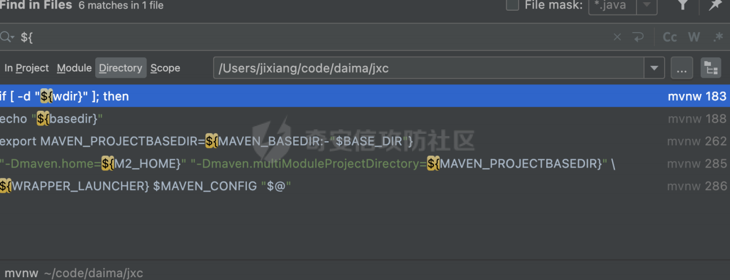Screen dimensions: 730x280
Task: Select the In Project scope tab
Action: pos(26,68)
